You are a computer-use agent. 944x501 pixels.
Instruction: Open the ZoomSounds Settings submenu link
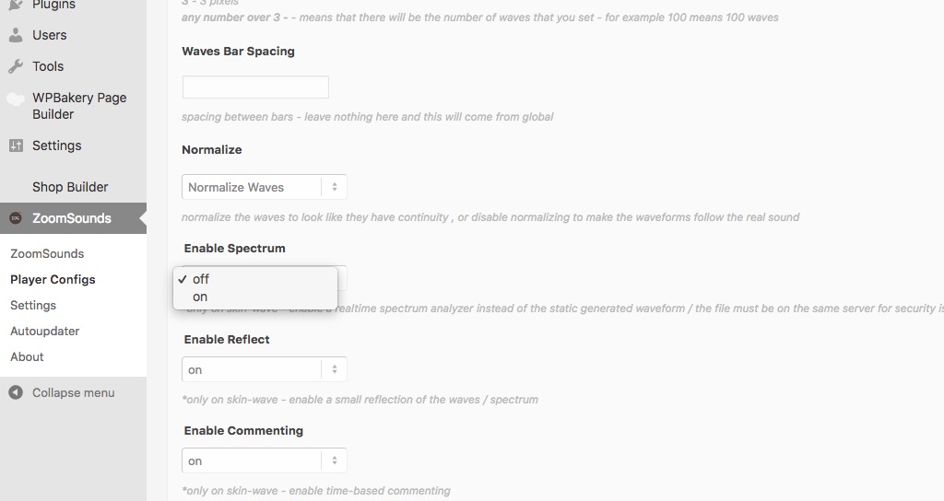click(33, 306)
